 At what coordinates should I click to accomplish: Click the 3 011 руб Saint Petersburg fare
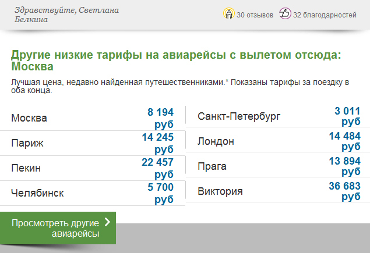coord(347,116)
